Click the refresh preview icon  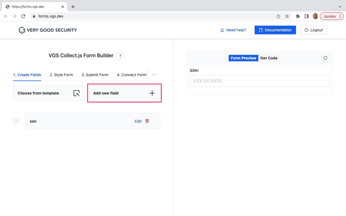point(325,58)
